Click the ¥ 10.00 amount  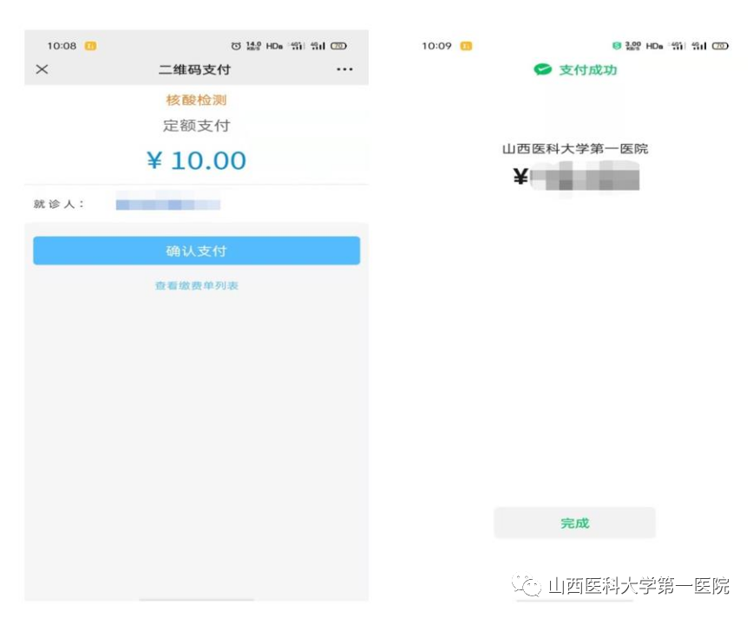coord(196,160)
